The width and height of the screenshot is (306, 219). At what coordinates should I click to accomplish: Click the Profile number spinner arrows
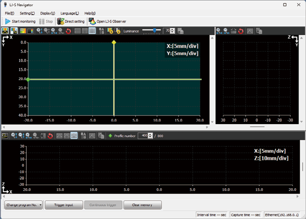coord(150,135)
